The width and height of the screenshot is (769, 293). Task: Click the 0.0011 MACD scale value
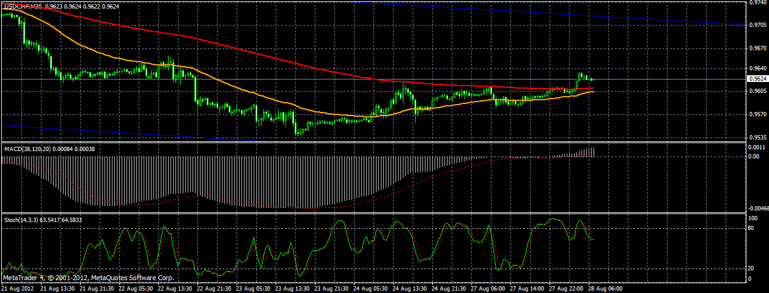tap(757, 147)
